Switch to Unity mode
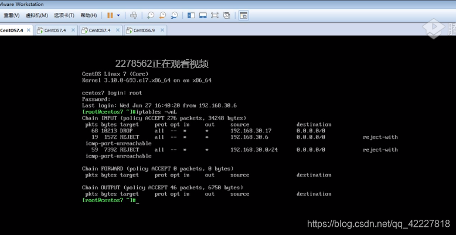The image size is (456, 235). coord(227,15)
